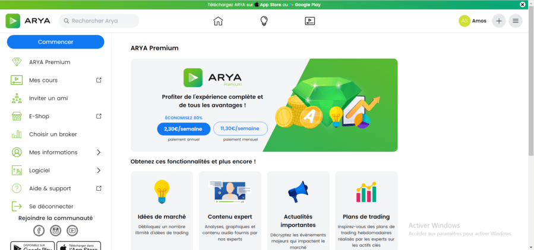Open the Instagram community icon
This screenshot has width=534, height=250.
(x=55, y=230)
